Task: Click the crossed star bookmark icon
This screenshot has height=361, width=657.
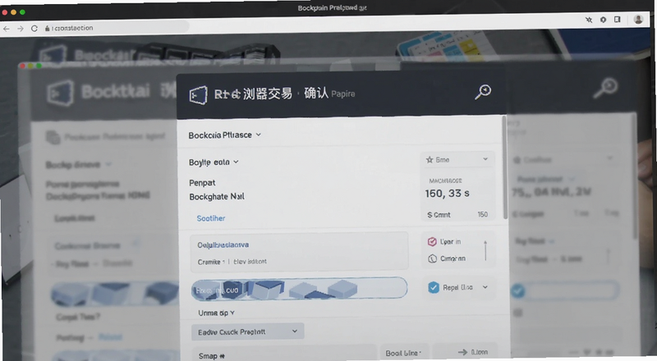Action: click(x=589, y=20)
